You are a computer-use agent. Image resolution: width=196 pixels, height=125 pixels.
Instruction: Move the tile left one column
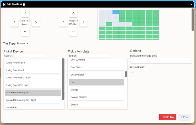pos(14,22)
